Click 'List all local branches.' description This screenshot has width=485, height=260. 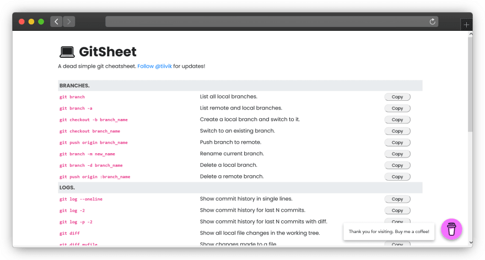[229, 97]
